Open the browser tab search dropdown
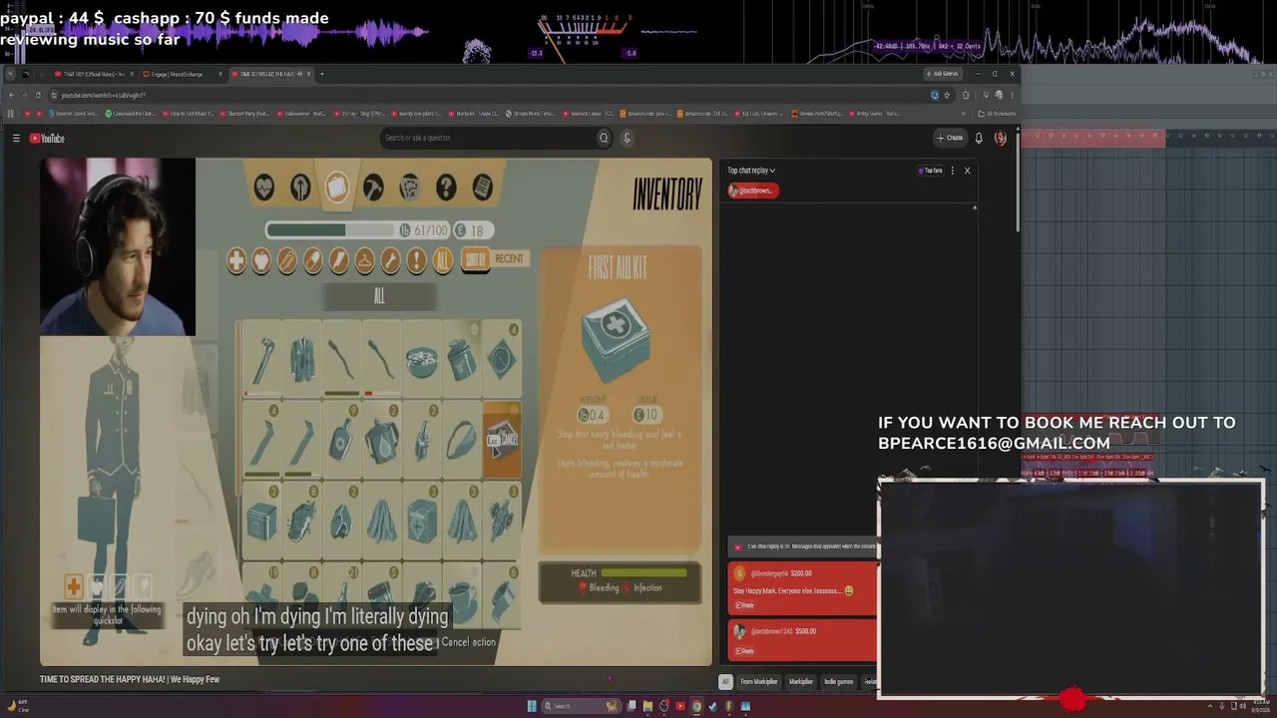This screenshot has height=718, width=1277. coord(11,74)
